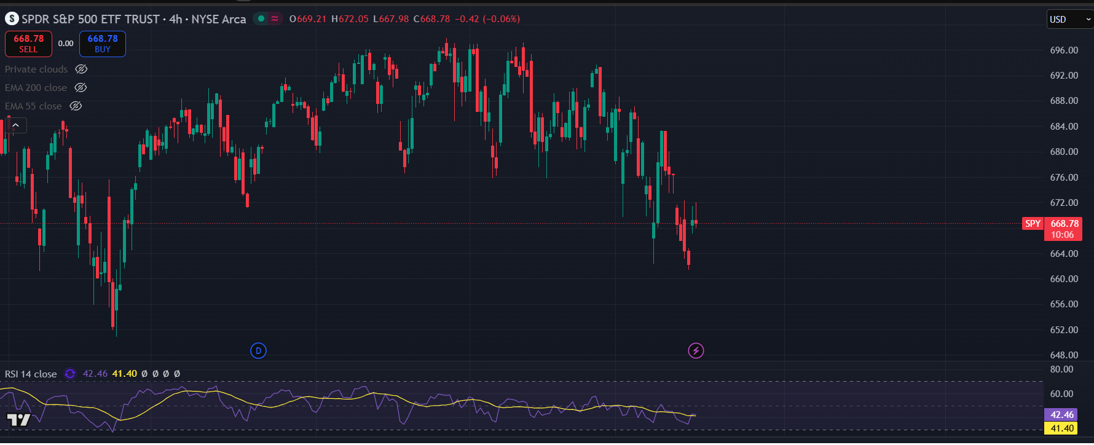Click the 688.00 price scale label

pos(1064,101)
